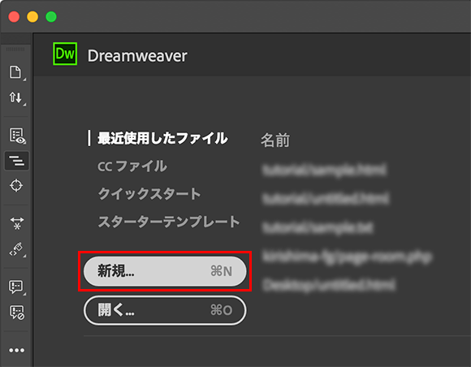Click the green Dw Dreamweaver logo

65,54
